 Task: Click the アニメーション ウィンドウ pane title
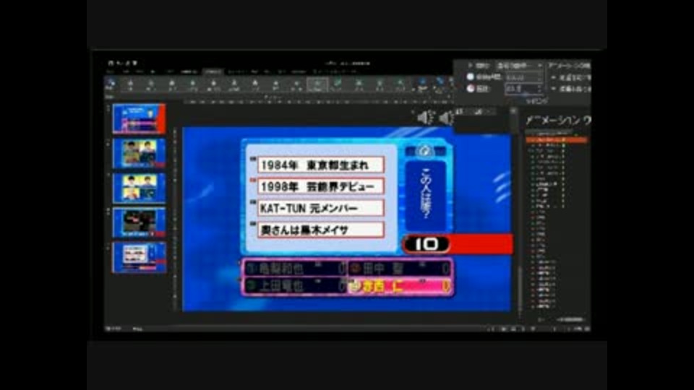click(x=558, y=121)
